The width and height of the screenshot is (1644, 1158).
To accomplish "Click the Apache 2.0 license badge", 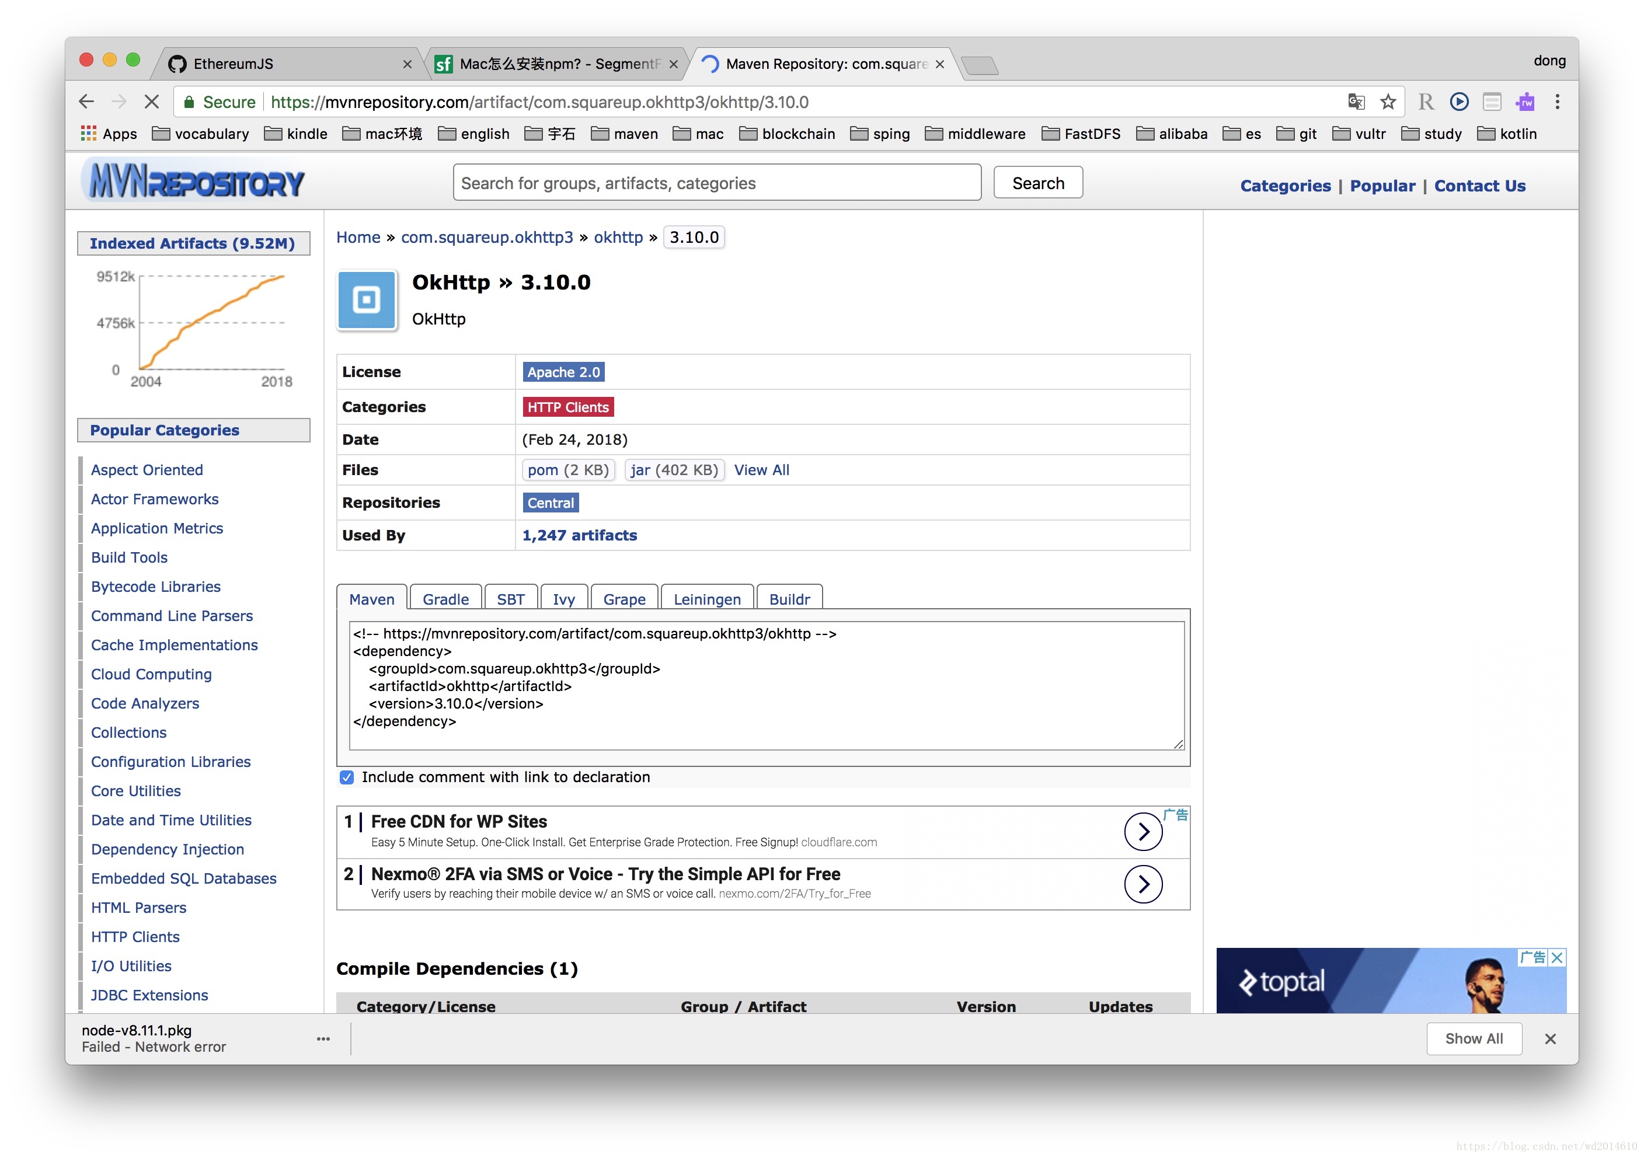I will pos(563,372).
